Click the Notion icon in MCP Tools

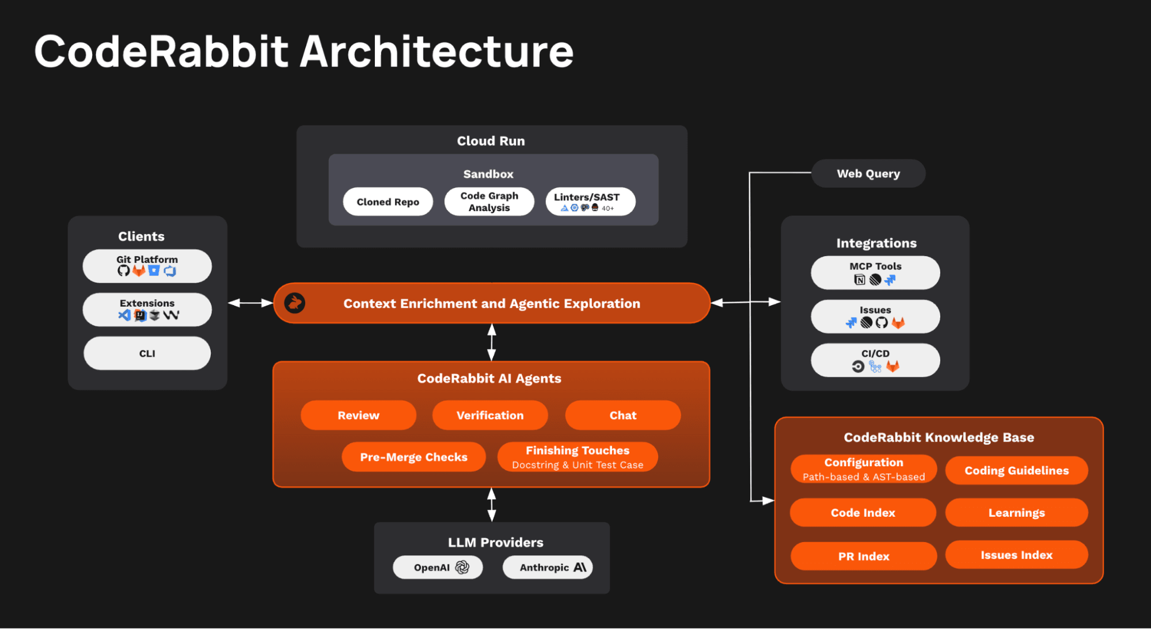(860, 280)
